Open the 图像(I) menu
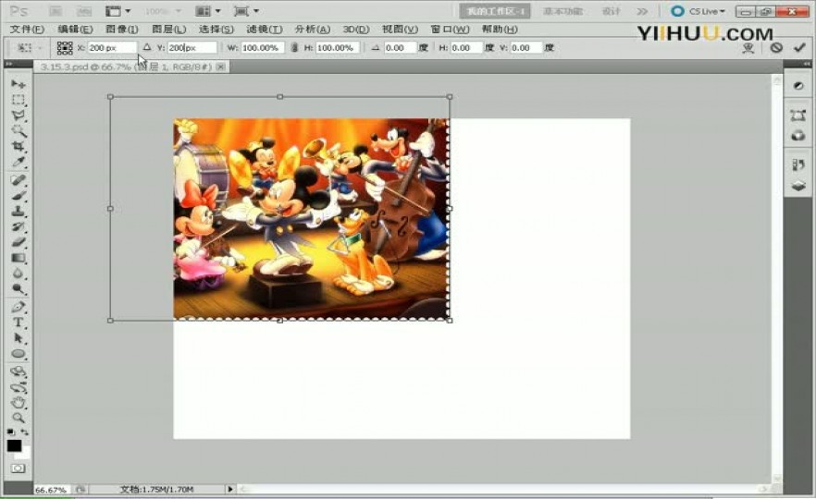The image size is (816, 499). pyautogui.click(x=122, y=30)
